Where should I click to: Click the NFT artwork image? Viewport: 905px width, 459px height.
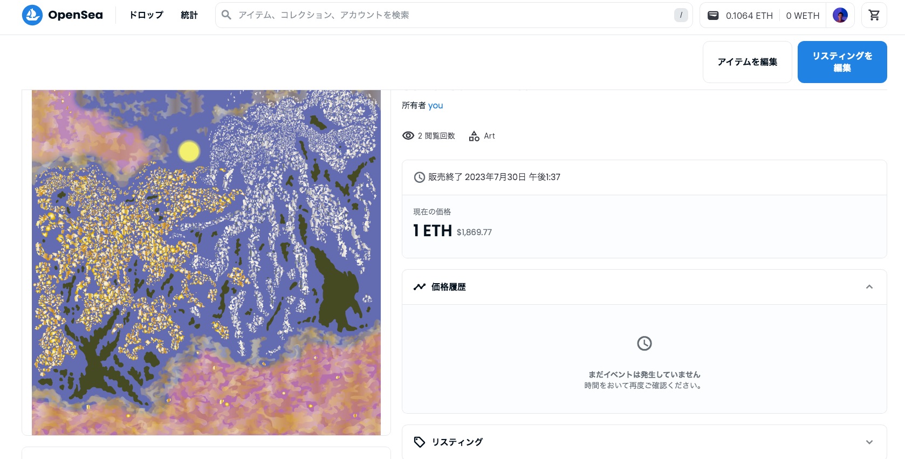pyautogui.click(x=206, y=263)
